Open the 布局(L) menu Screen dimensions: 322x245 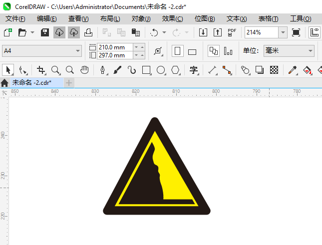pyautogui.click(x=110, y=18)
